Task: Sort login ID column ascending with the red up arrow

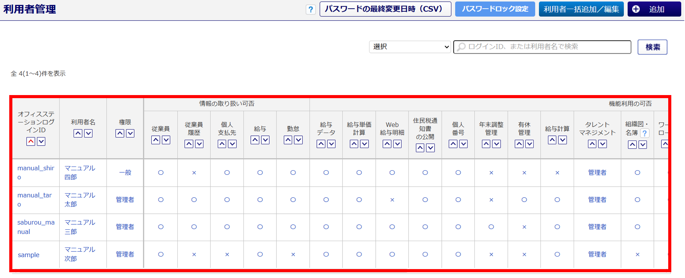Action: [31, 141]
